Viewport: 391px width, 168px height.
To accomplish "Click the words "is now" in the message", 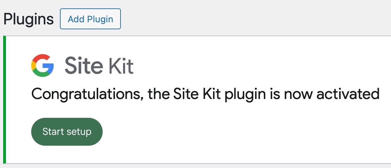I will 293,94.
